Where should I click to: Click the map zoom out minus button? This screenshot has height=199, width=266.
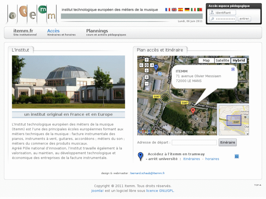(x=147, y=84)
